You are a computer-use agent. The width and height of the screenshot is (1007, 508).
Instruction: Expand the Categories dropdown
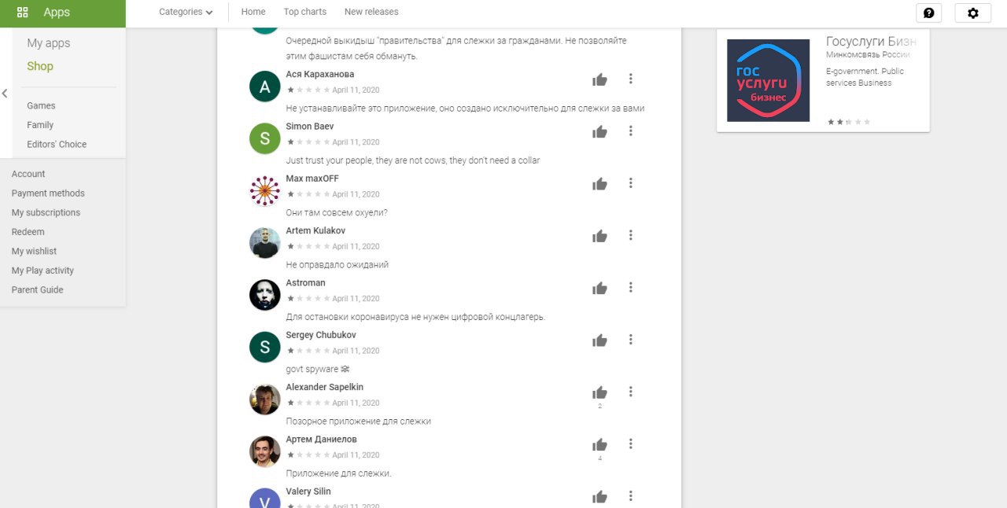point(186,12)
